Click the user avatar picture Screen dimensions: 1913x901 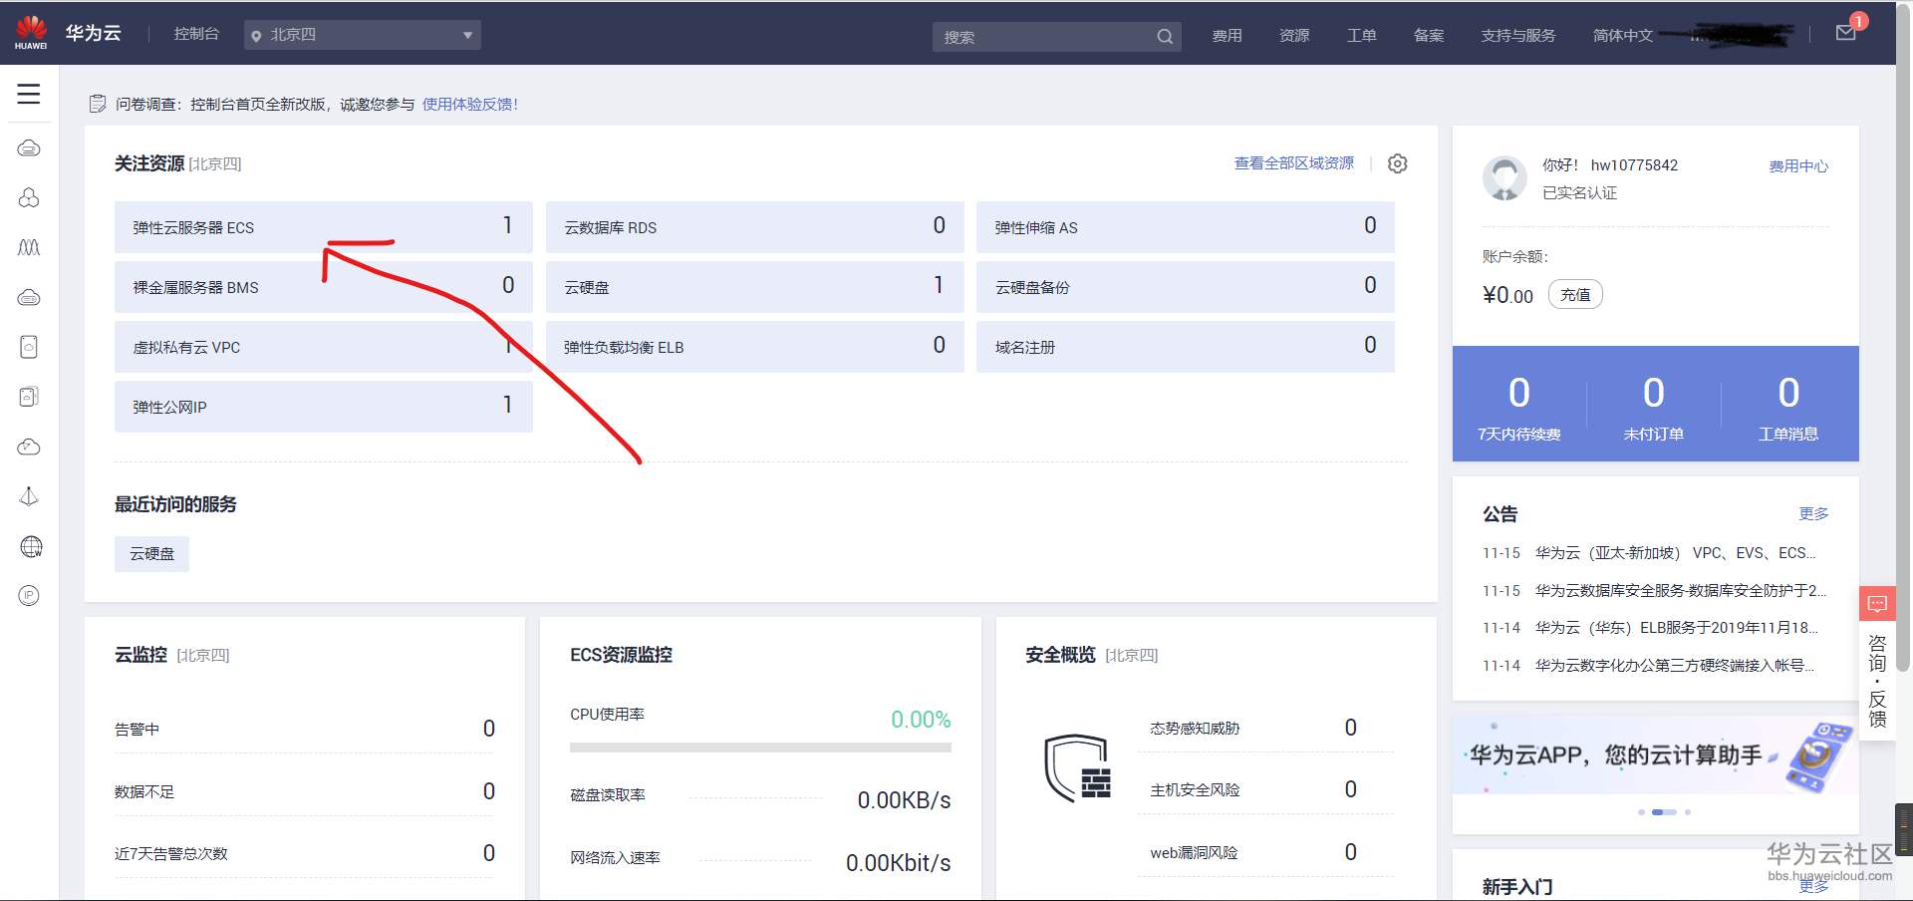(1504, 177)
